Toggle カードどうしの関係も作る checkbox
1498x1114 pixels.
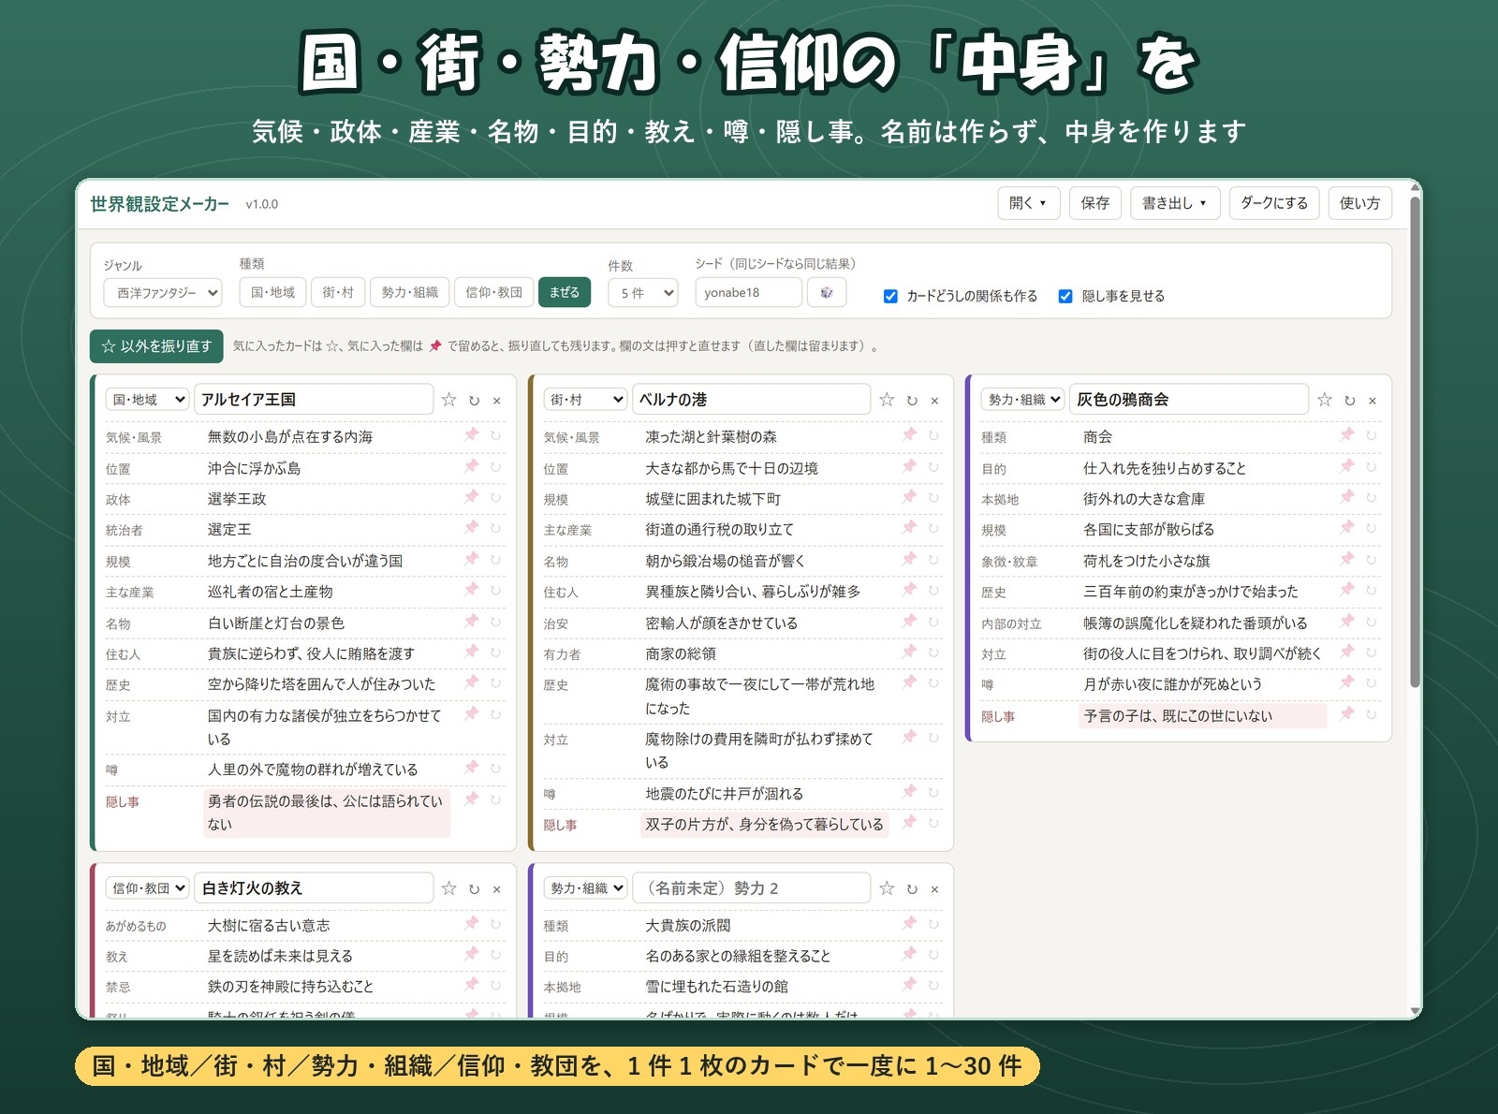890,296
